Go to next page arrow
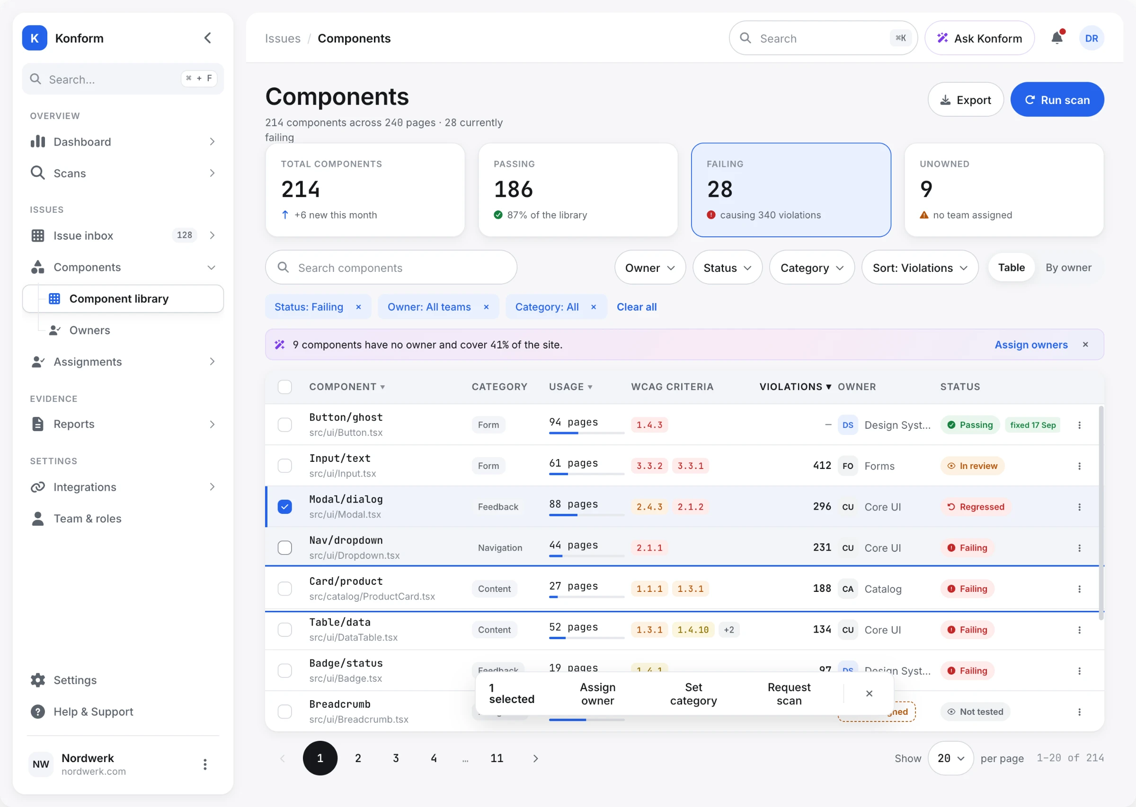The width and height of the screenshot is (1136, 807). [535, 758]
